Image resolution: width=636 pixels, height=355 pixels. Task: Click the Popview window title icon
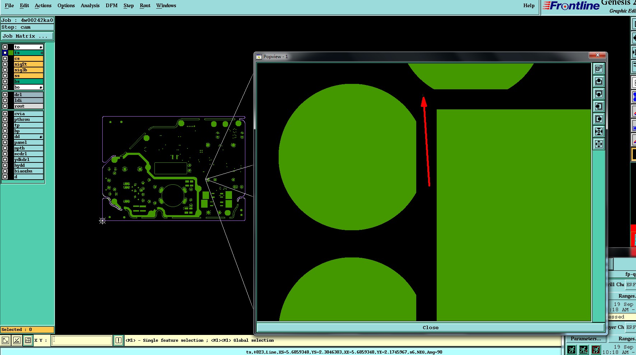(x=259, y=57)
